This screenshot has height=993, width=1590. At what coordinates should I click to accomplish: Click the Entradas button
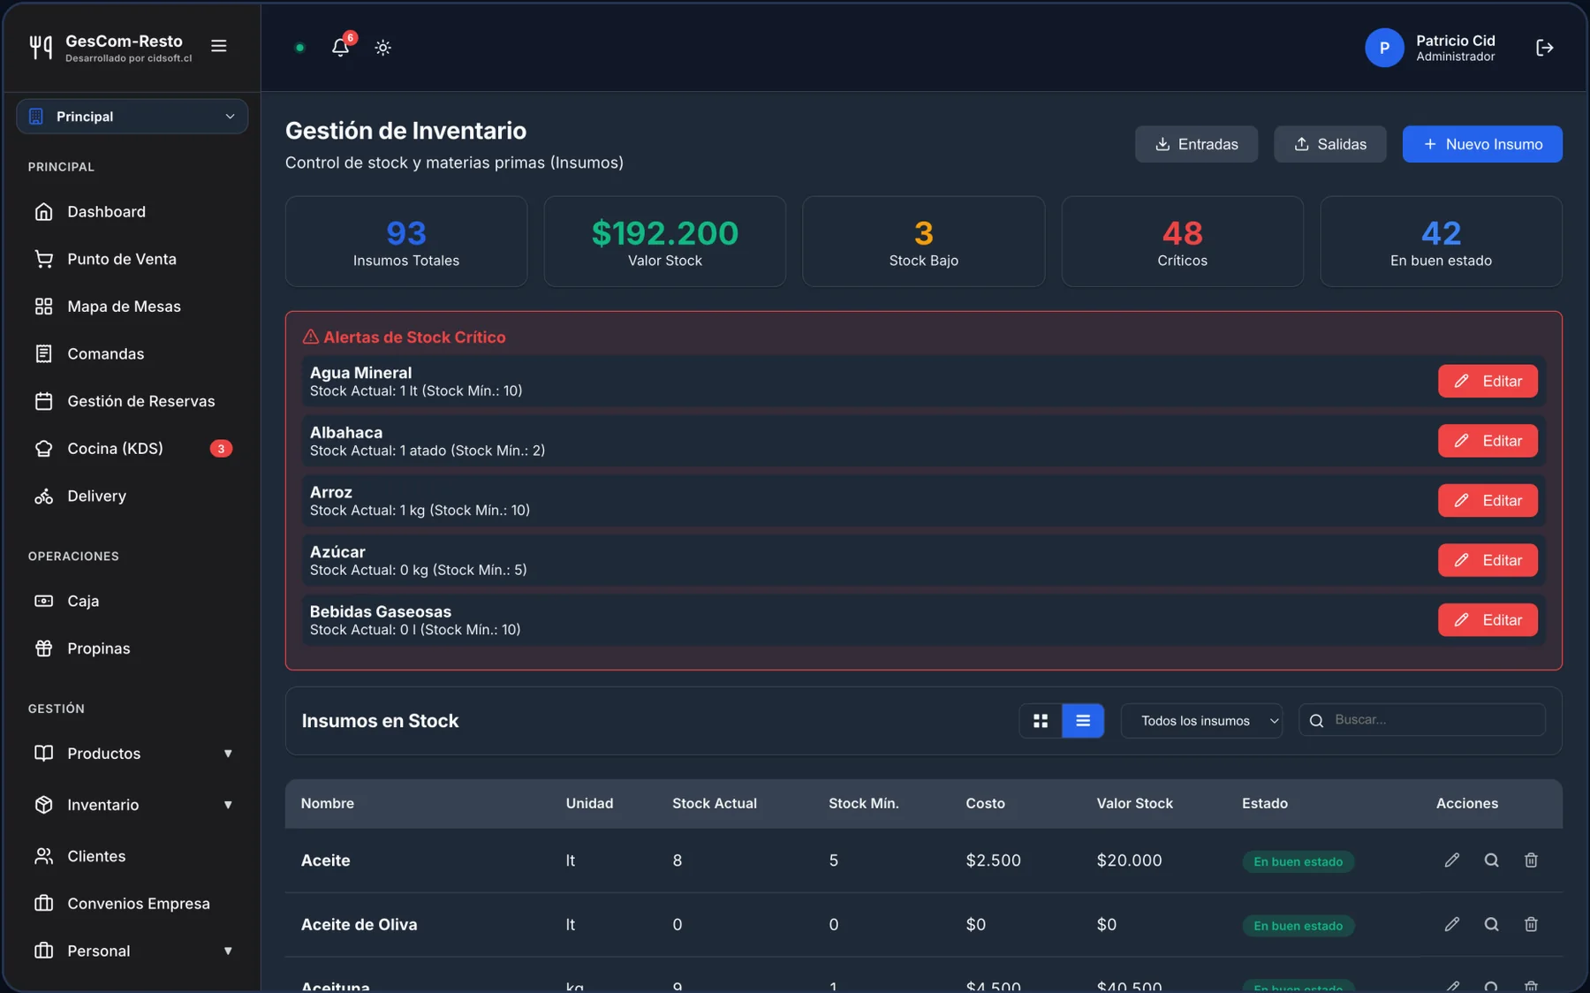1196,144
